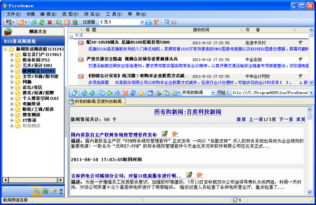Open the 工具(T) menu
Viewport: 316px width, 205px height.
click(x=114, y=14)
